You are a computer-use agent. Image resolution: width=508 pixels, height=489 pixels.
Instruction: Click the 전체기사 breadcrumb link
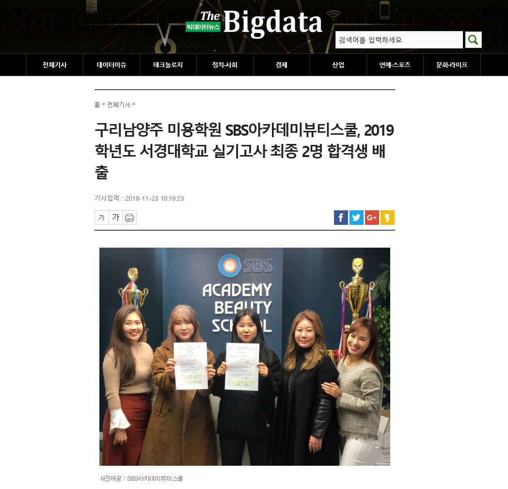point(119,105)
